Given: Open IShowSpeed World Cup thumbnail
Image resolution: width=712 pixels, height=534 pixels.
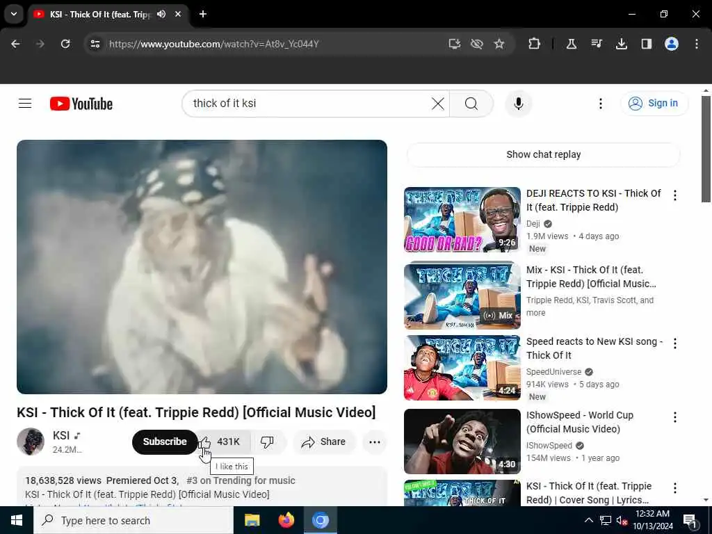Looking at the screenshot, I should tap(462, 442).
